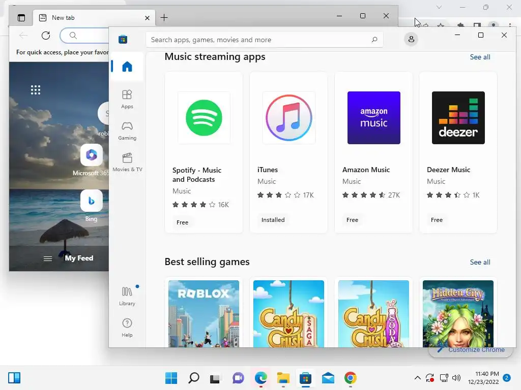Open Candy Crush Saga game thumbnail
The width and height of the screenshot is (521, 390).
coord(289,314)
